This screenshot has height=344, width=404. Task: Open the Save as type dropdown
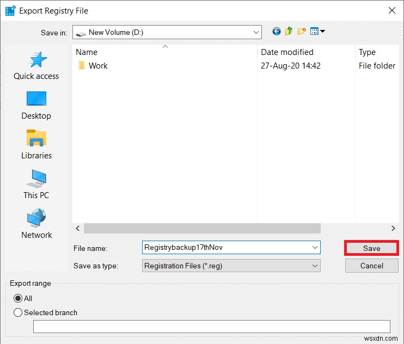tap(231, 266)
